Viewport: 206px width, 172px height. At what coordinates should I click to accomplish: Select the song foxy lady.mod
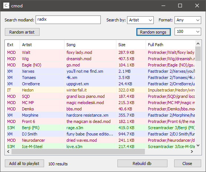click(x=79, y=52)
